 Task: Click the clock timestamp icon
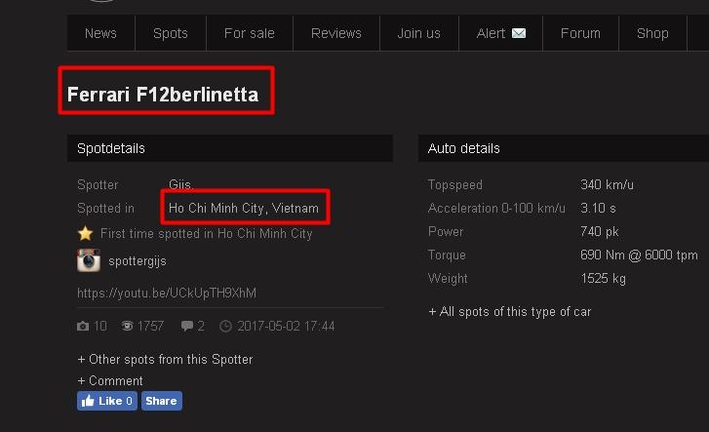226,327
